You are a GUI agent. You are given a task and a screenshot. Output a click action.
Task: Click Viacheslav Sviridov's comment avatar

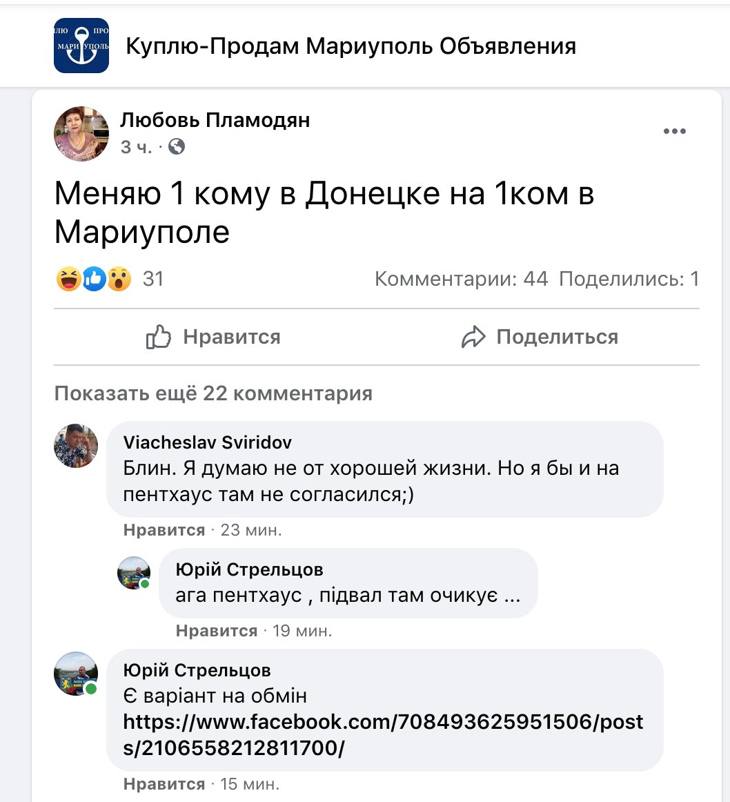coord(76,446)
